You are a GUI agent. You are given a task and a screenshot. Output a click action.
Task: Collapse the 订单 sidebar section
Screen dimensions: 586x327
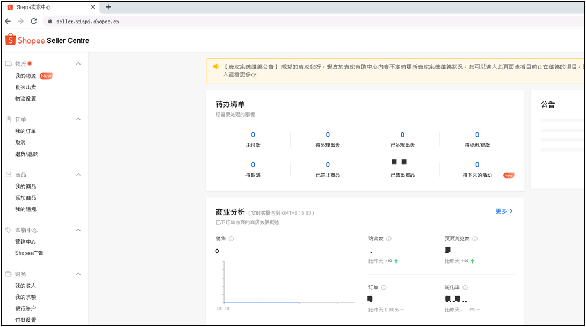click(78, 119)
